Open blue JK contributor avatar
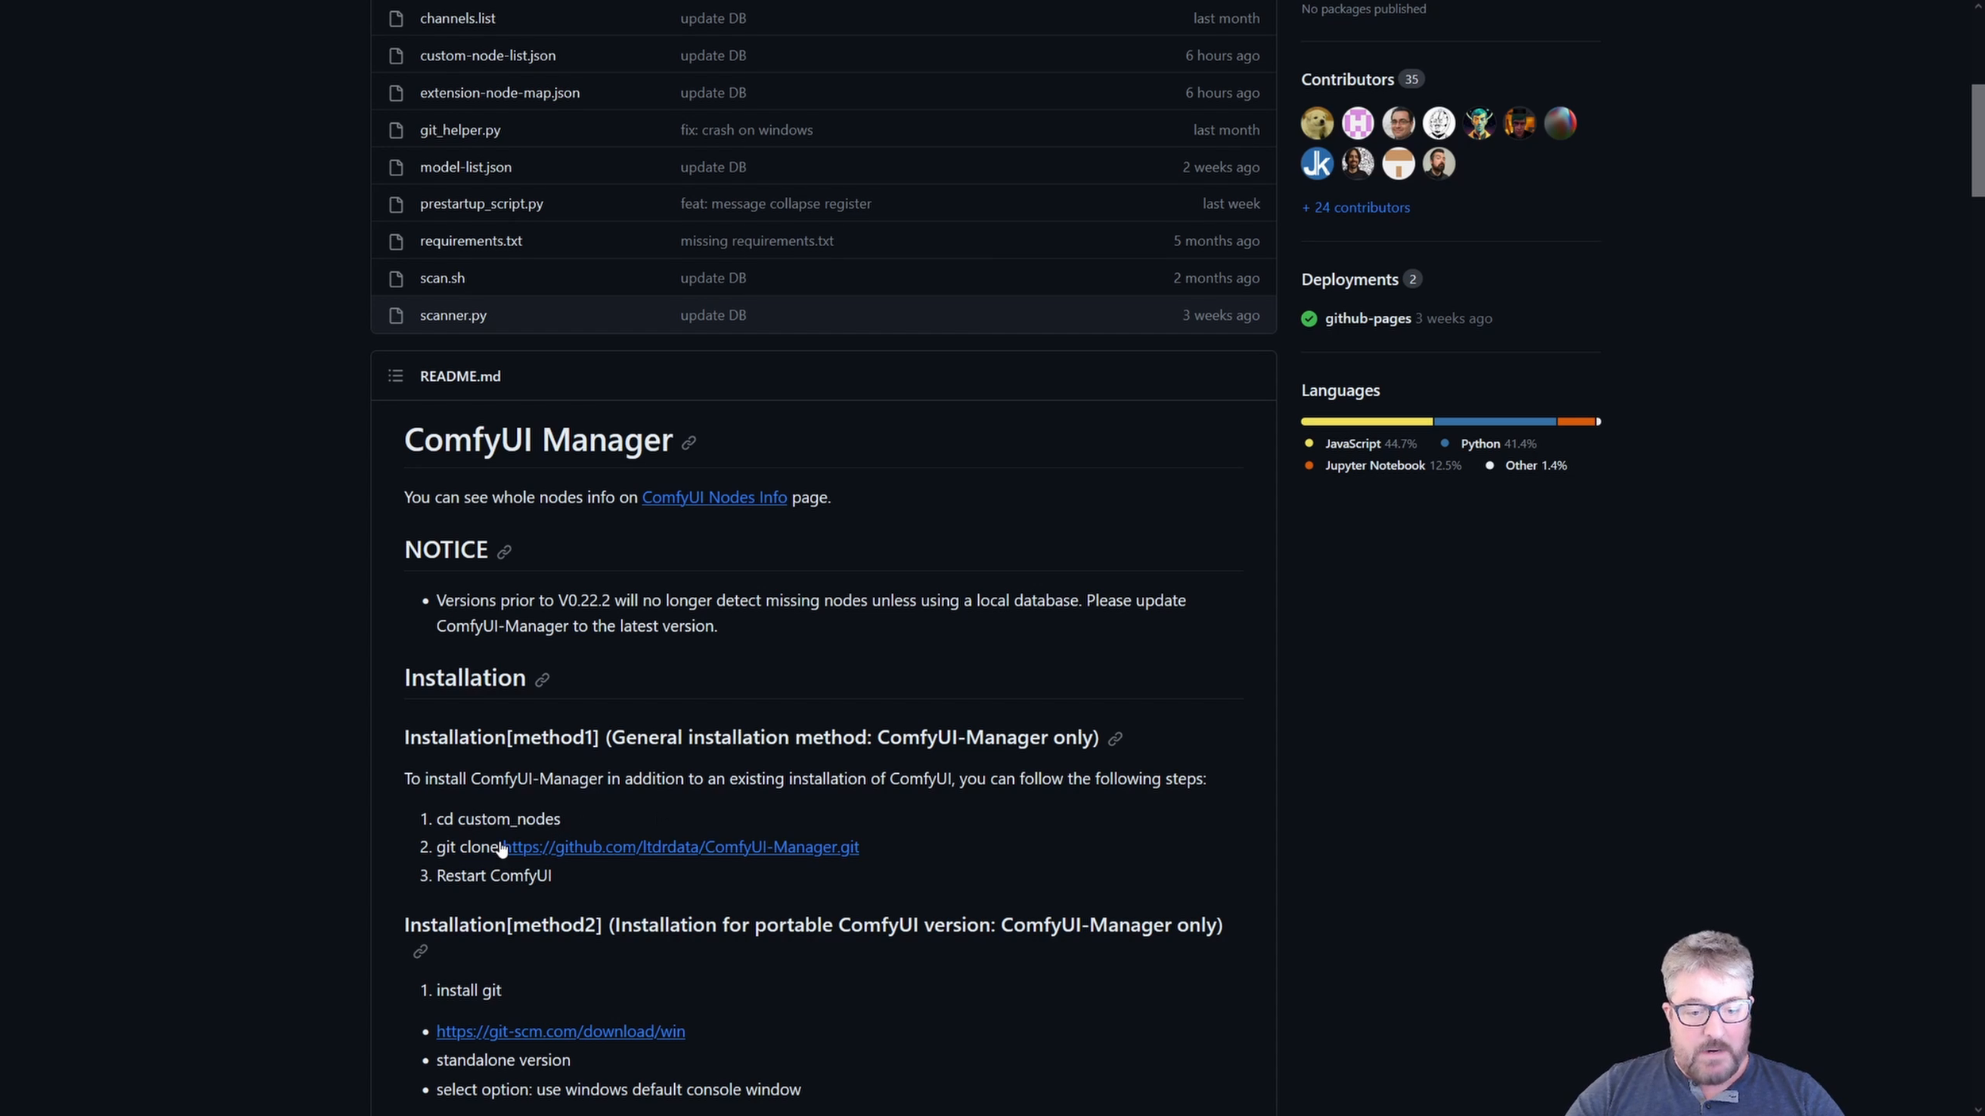The width and height of the screenshot is (1985, 1116). coord(1317,164)
